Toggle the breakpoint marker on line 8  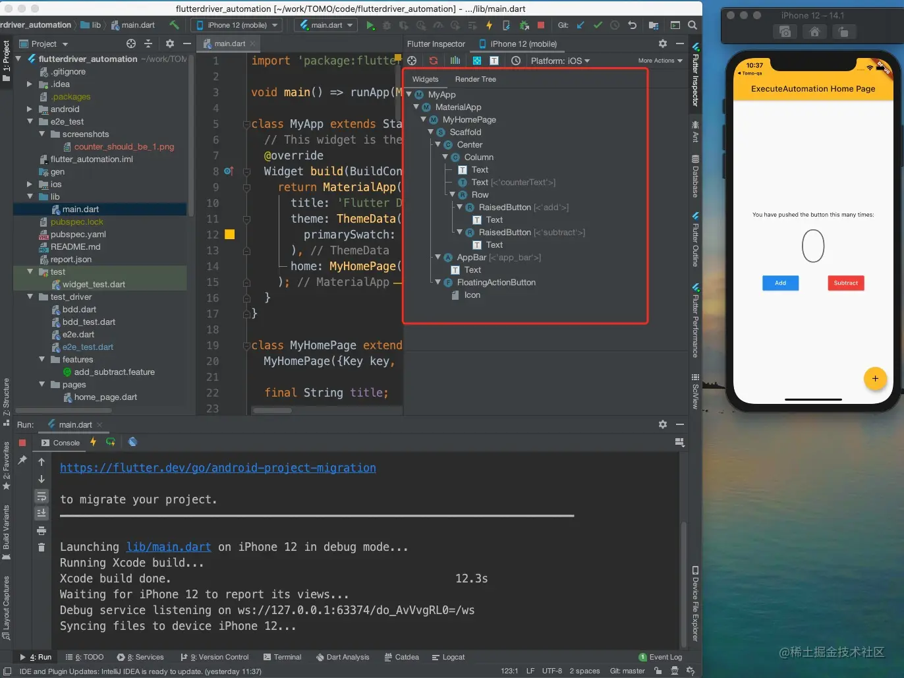tap(228, 171)
